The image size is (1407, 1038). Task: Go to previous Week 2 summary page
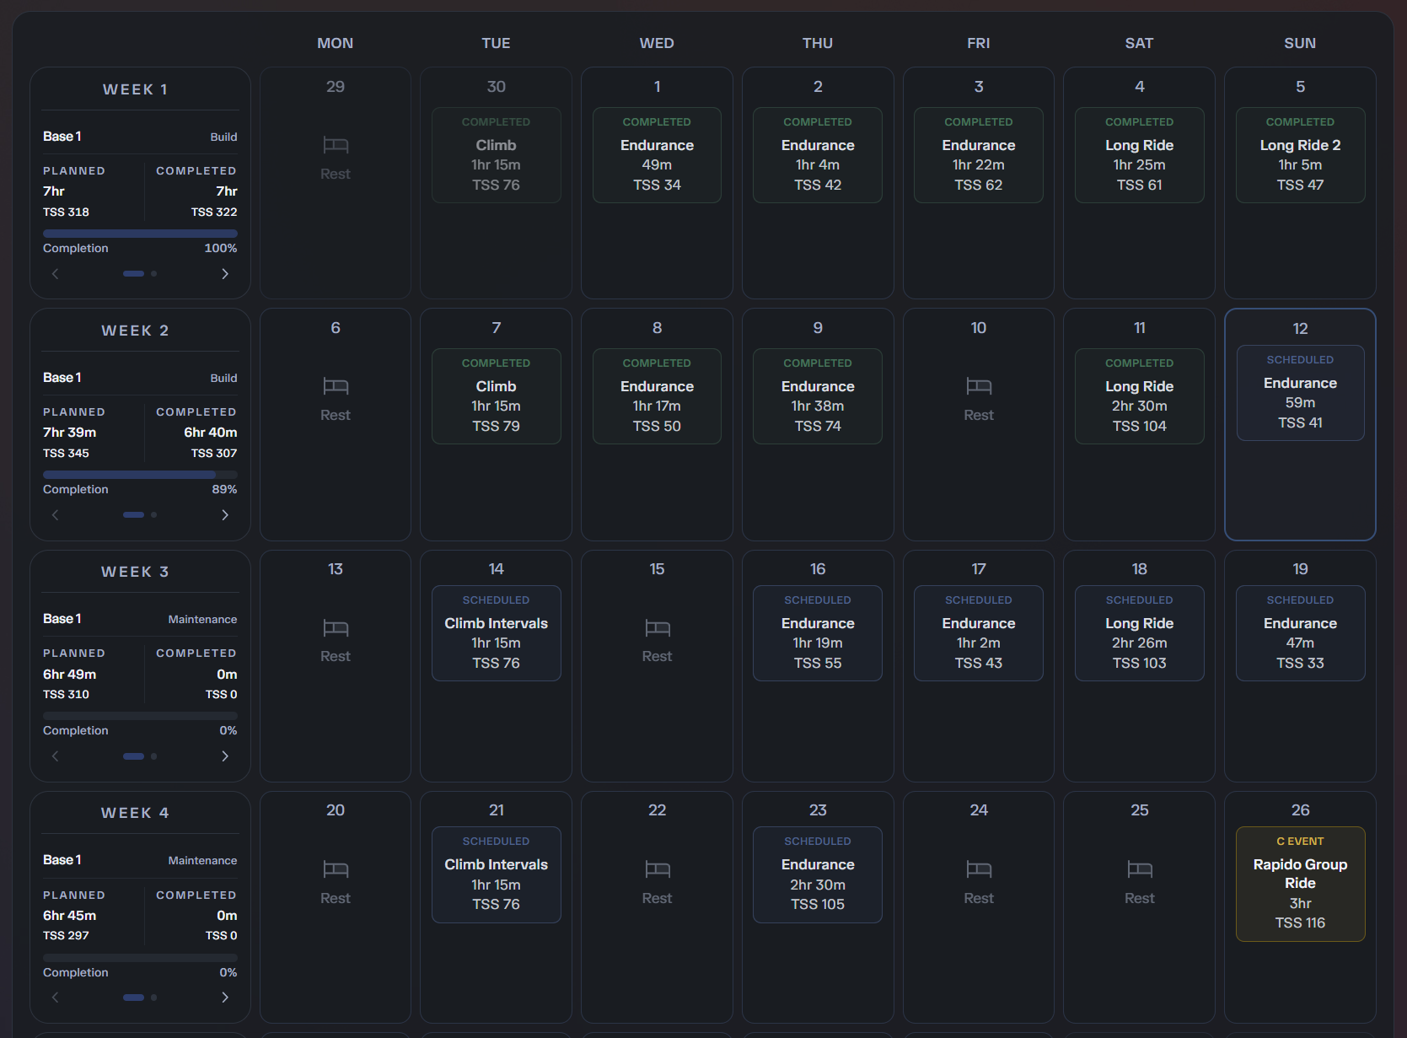[56, 515]
